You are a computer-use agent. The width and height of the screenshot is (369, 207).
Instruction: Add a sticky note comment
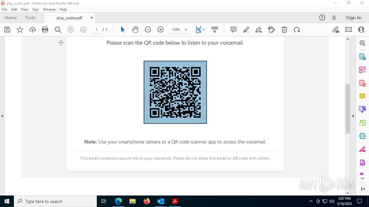tap(234, 30)
